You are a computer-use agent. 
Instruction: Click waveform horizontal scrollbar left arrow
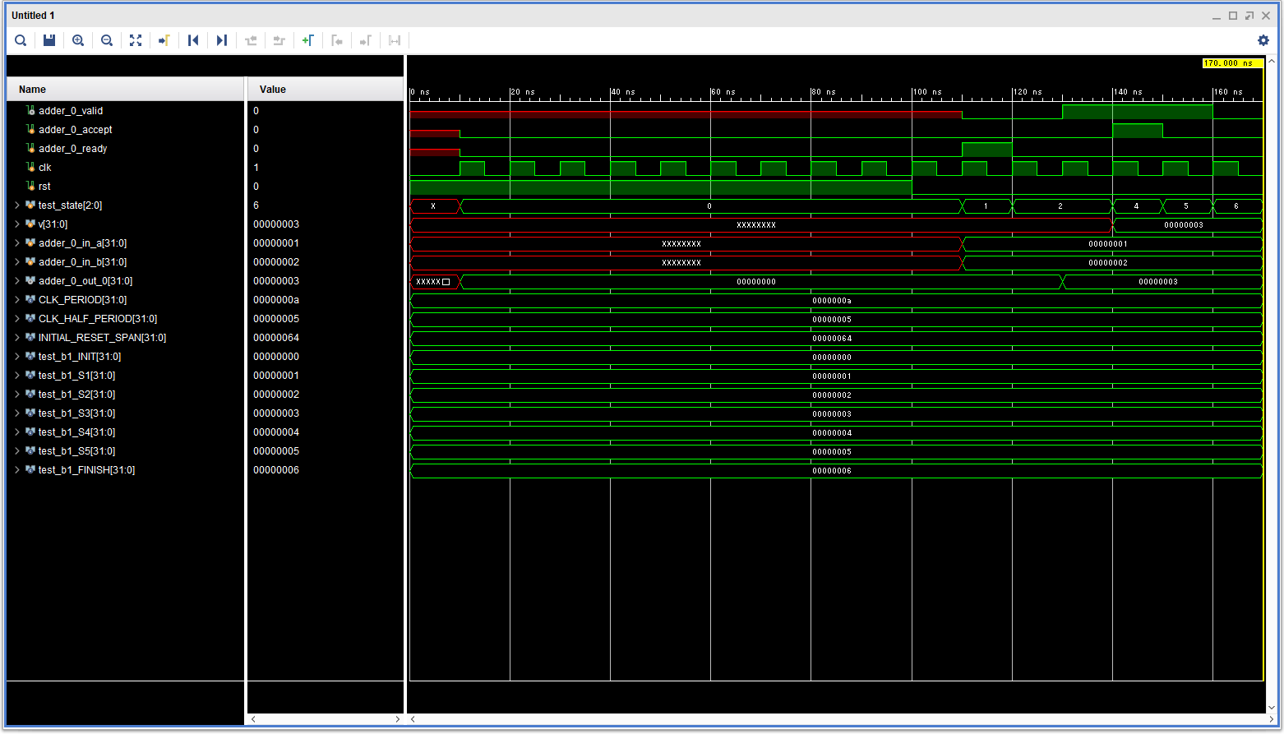413,719
